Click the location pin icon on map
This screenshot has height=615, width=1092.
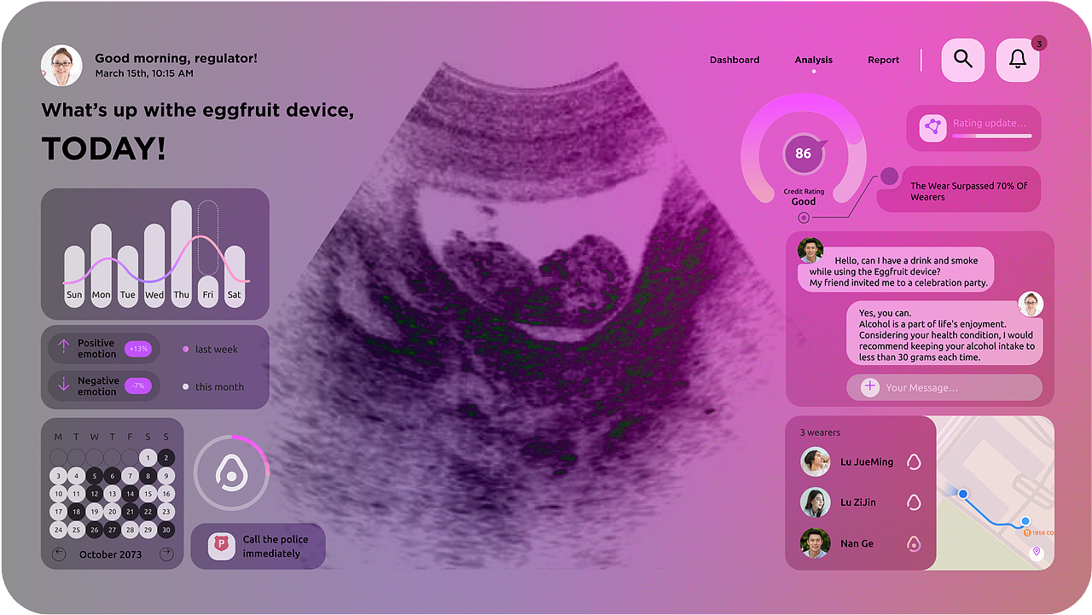coord(1037,552)
